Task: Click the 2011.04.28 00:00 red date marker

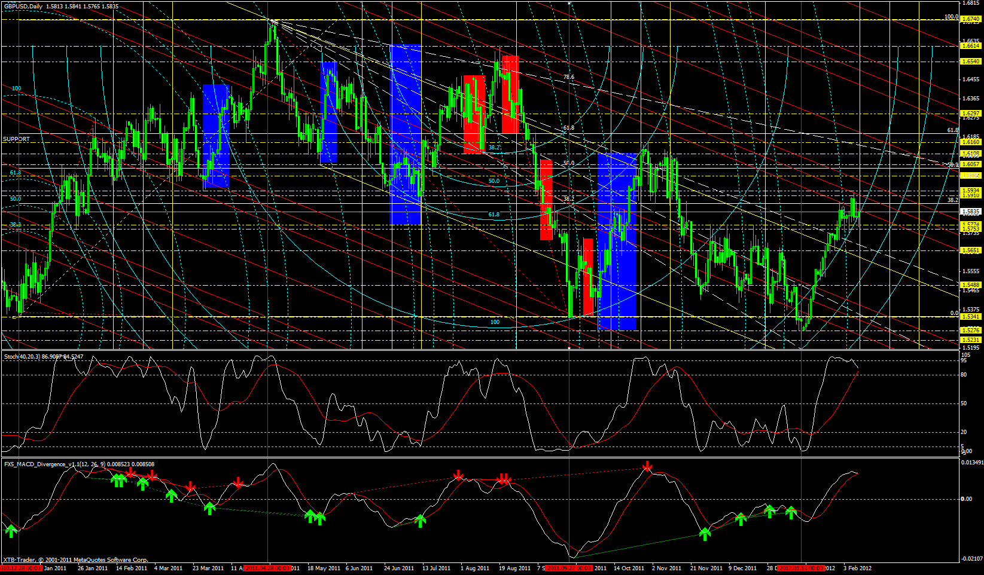Action: click(268, 568)
